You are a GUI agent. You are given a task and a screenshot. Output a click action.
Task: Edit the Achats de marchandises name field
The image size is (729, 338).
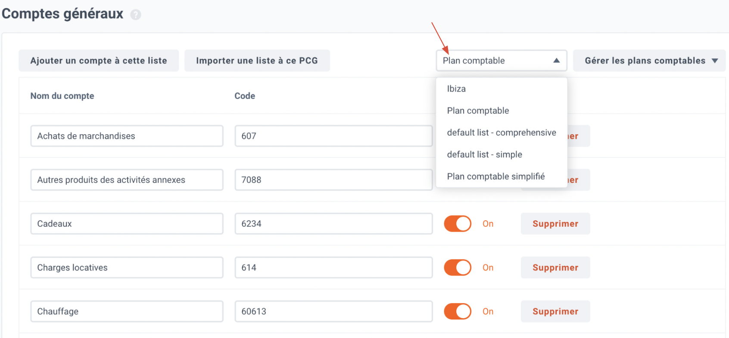[x=127, y=136]
